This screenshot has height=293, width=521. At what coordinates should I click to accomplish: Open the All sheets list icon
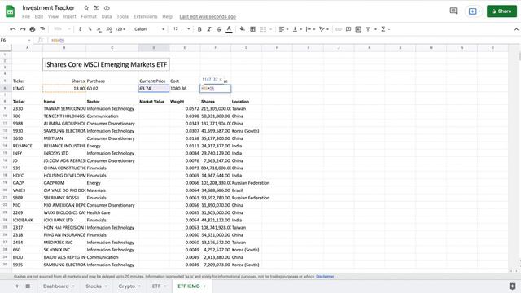point(28,286)
